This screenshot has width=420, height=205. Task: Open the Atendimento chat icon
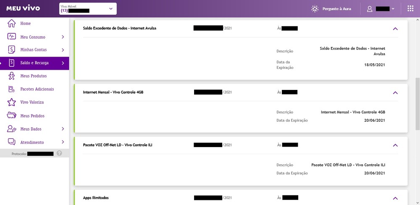click(x=11, y=142)
